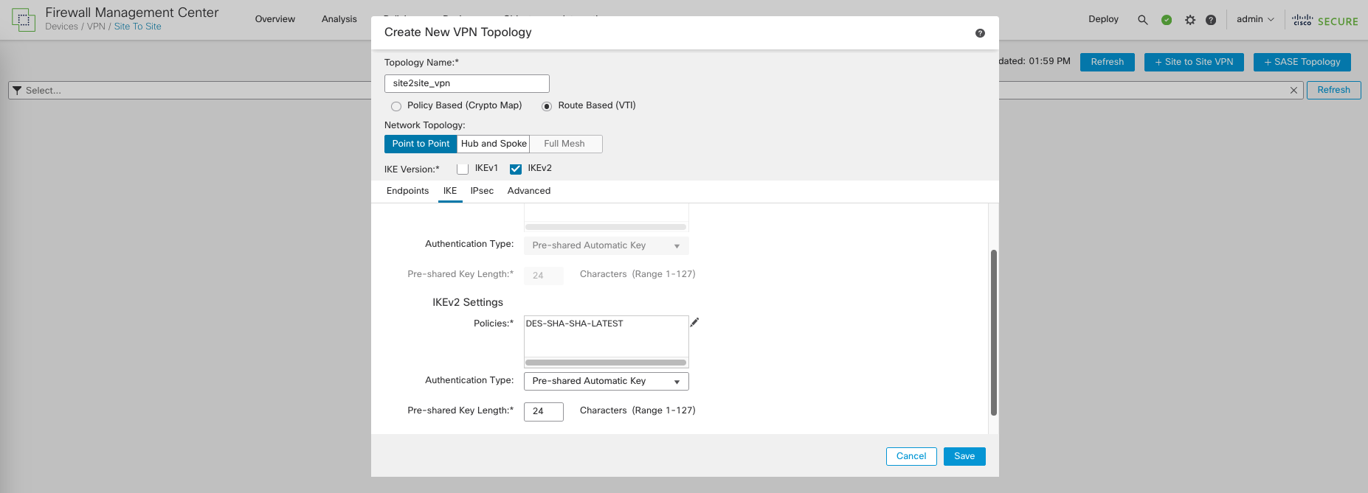Screen dimensions: 1368x493
Task: Open help icon in VPN topology dialog
Action: click(x=980, y=33)
